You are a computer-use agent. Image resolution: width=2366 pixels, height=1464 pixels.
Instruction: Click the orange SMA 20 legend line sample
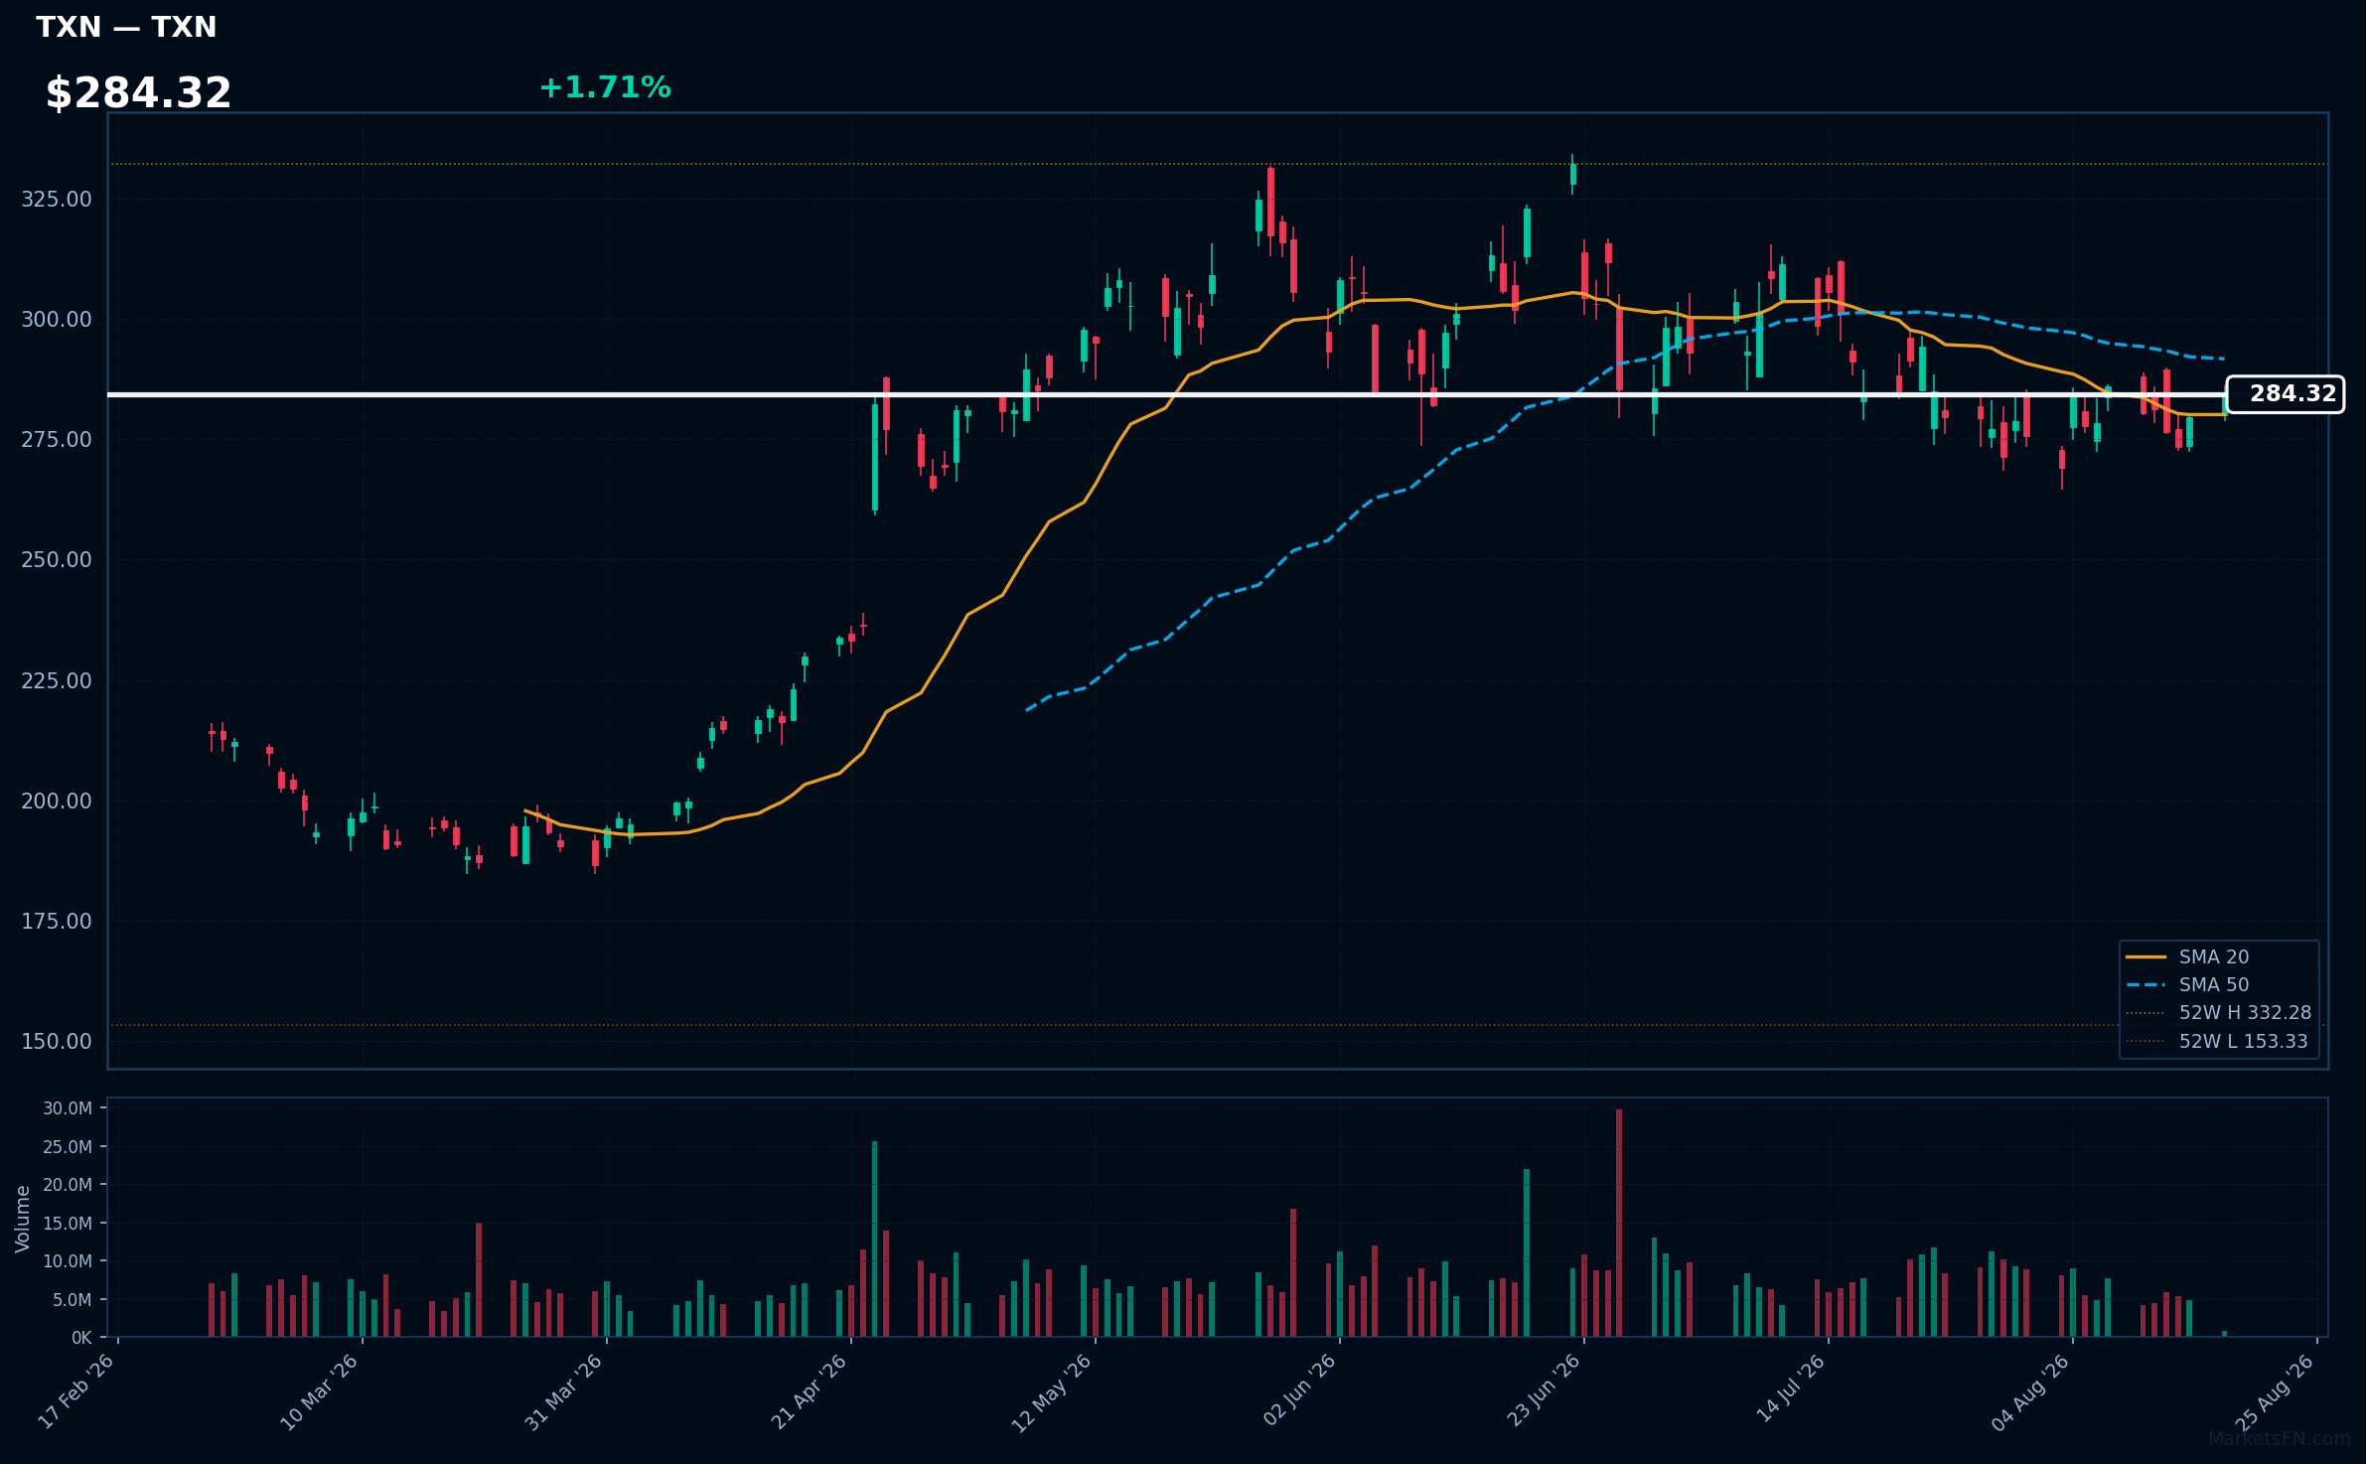[x=2145, y=956]
